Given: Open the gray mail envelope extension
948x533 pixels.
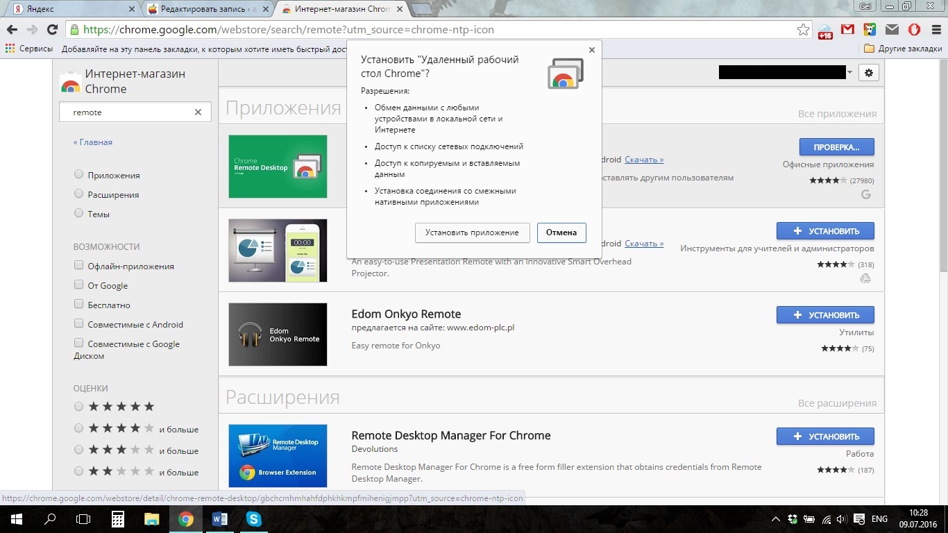Looking at the screenshot, I should (892, 30).
